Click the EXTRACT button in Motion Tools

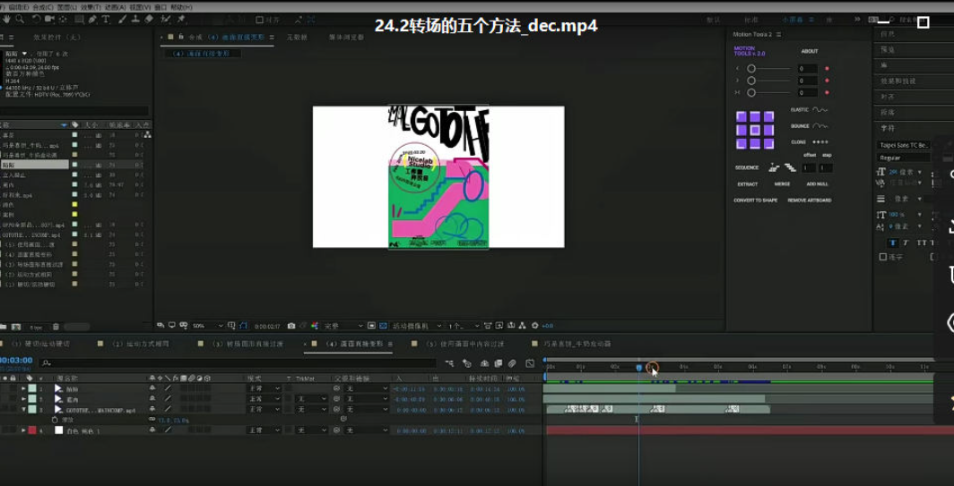pyautogui.click(x=747, y=183)
